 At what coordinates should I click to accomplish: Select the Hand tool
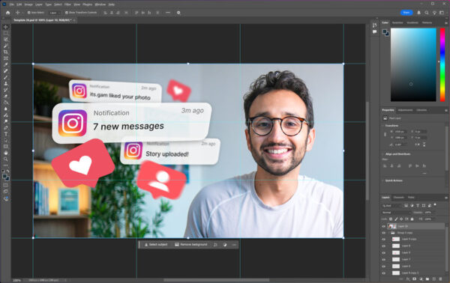(x=6, y=153)
